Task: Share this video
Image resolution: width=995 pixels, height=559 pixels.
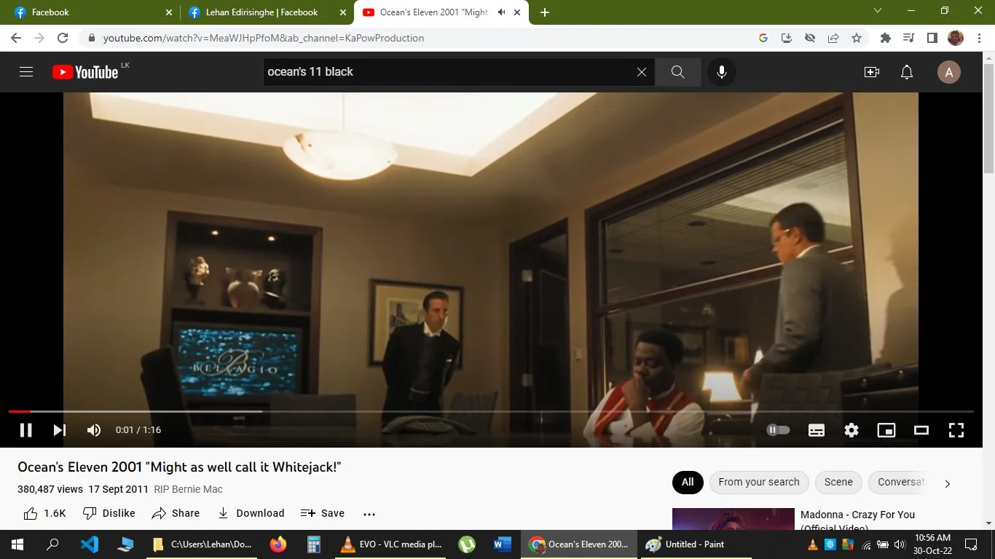Action: point(176,513)
